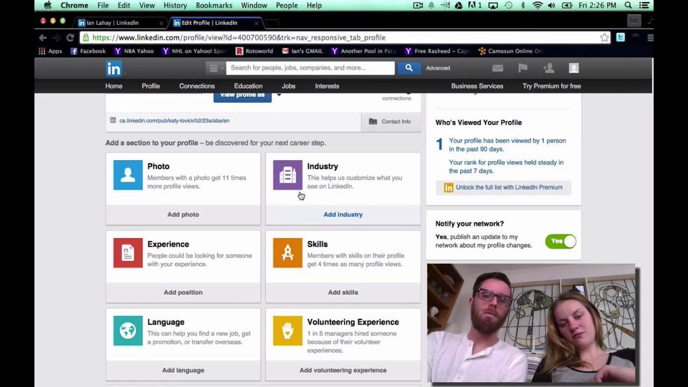Screen dimensions: 688x387
Task: Open the Jobs navigation item
Action: 289,86
